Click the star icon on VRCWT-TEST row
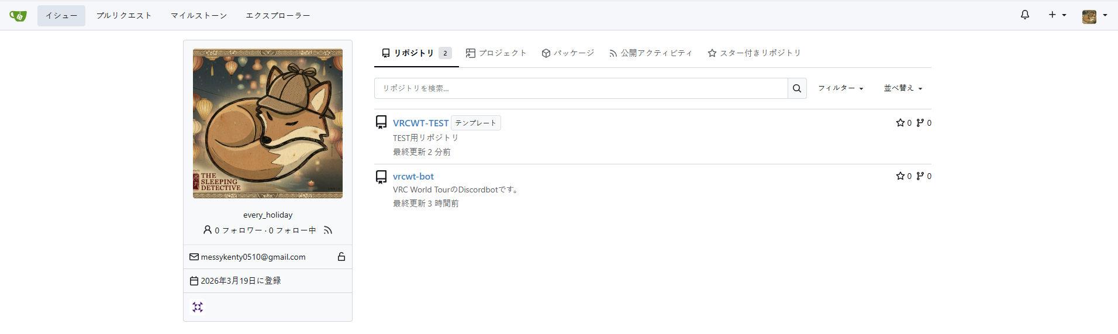1118x334 pixels. coord(900,123)
